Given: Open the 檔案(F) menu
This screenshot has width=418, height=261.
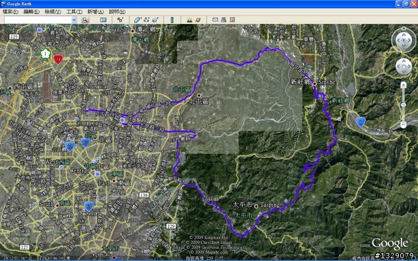Looking at the screenshot, I should coord(10,12).
